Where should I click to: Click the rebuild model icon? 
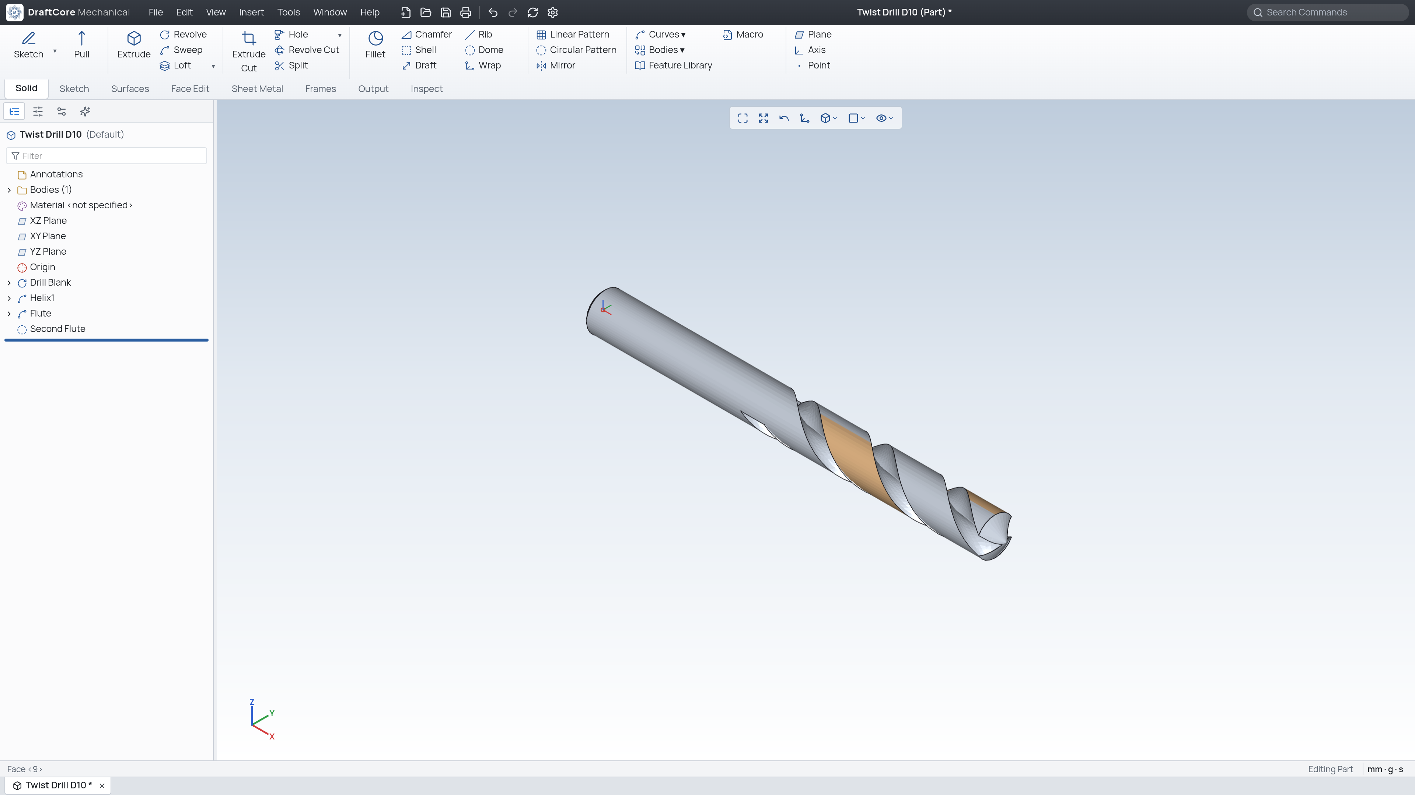[x=532, y=12]
